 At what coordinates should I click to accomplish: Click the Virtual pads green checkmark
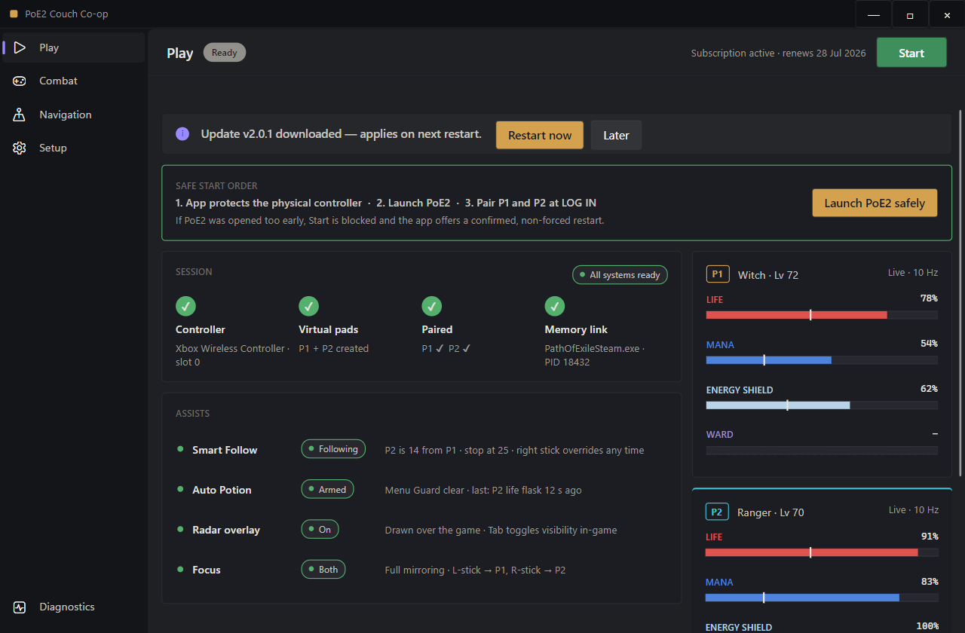point(308,306)
